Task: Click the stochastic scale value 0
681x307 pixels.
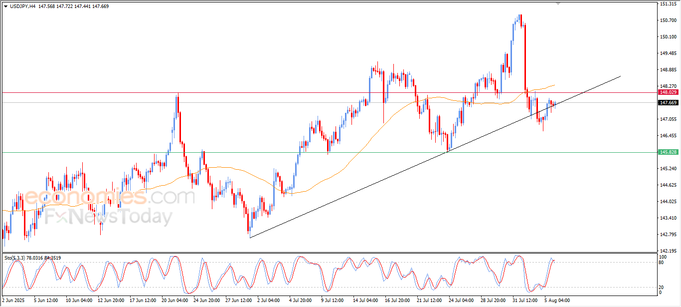Action: pyautogui.click(x=661, y=293)
